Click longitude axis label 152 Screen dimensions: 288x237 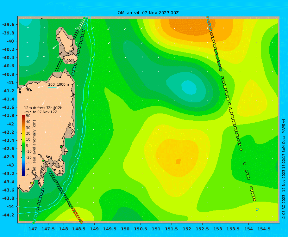click(187, 229)
